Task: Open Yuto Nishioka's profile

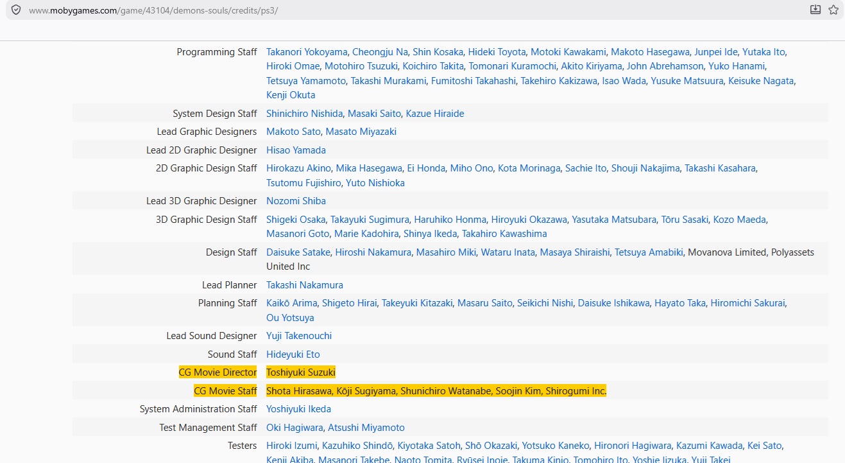Action: tap(375, 183)
